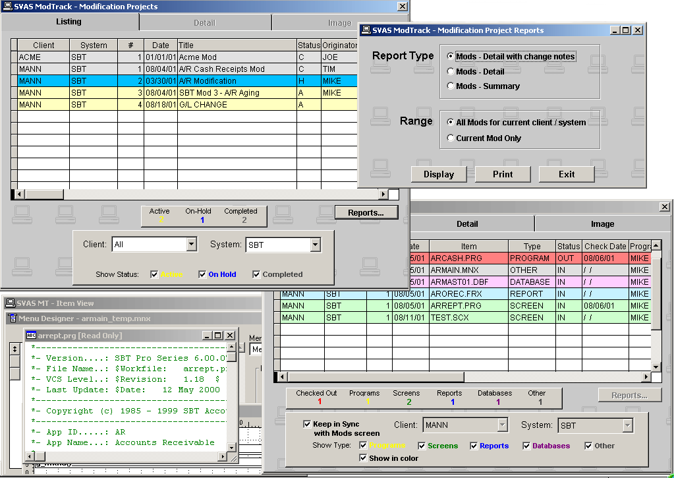Open the Client dropdown showing MANN
The height and width of the screenshot is (478, 674).
coord(503,425)
